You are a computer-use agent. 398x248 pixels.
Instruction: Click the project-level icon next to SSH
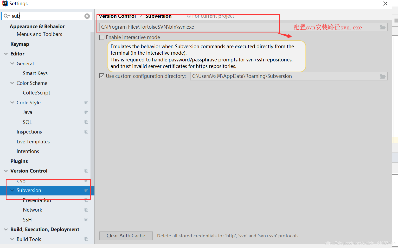click(x=86, y=220)
